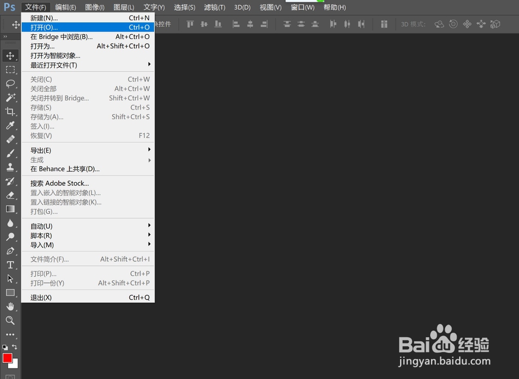Select the Rectangle shape tool
This screenshot has width=519, height=379.
[x=10, y=293]
